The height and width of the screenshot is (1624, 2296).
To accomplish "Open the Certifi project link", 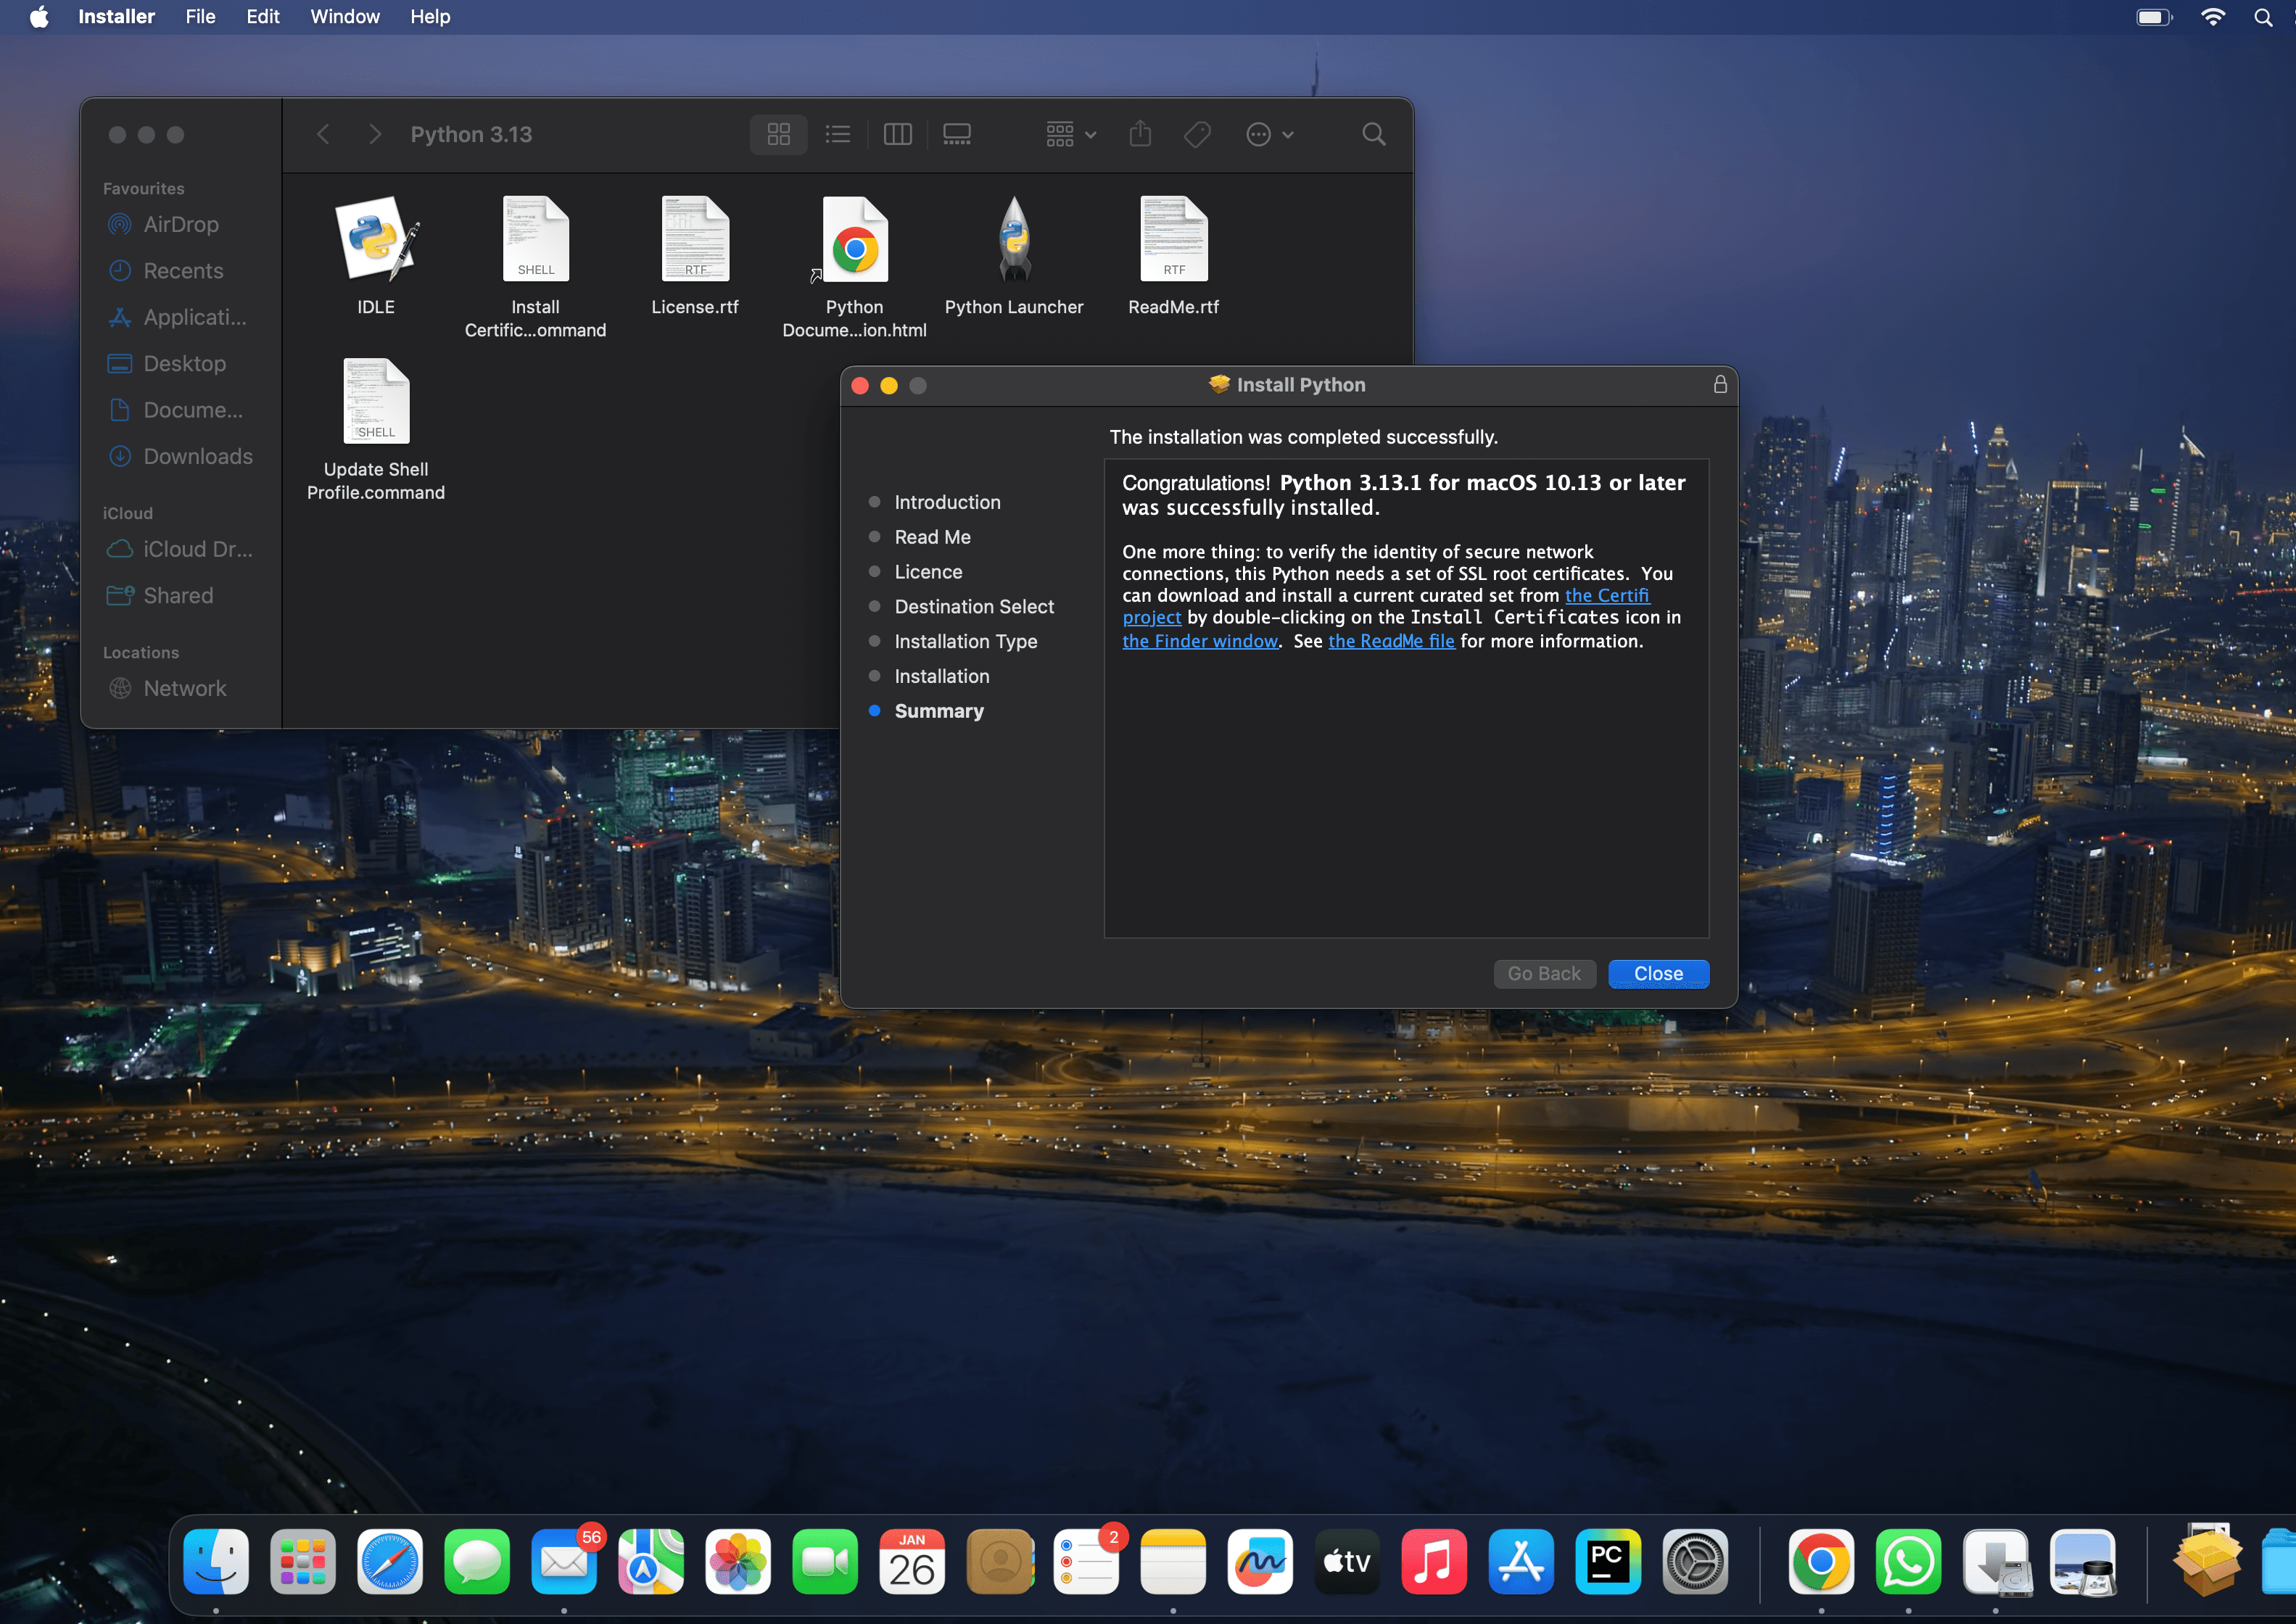I will pyautogui.click(x=1606, y=595).
